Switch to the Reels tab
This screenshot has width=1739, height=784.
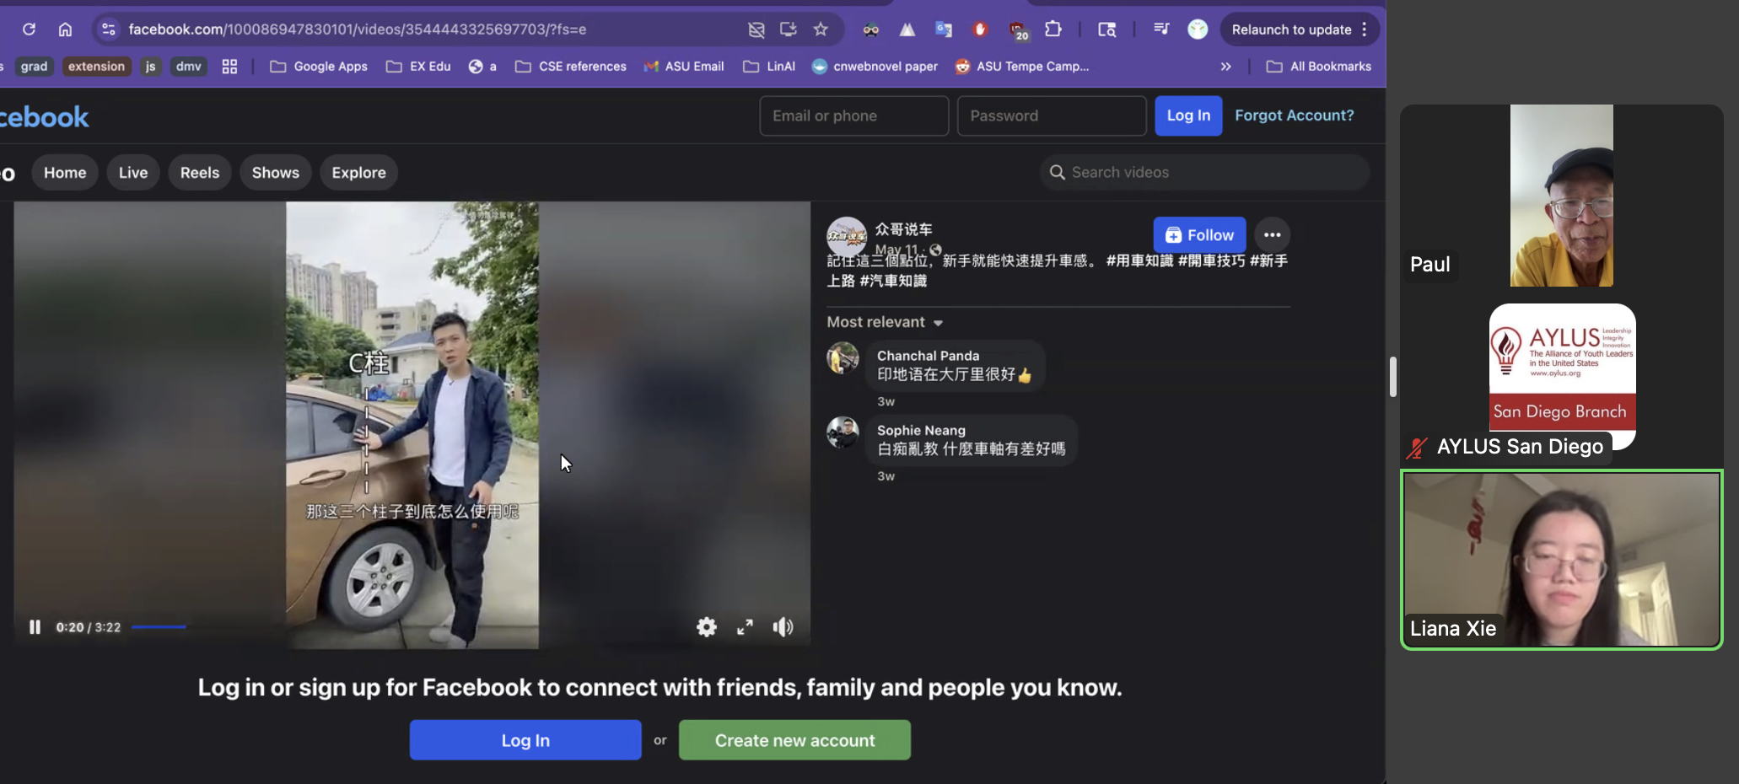[200, 173]
